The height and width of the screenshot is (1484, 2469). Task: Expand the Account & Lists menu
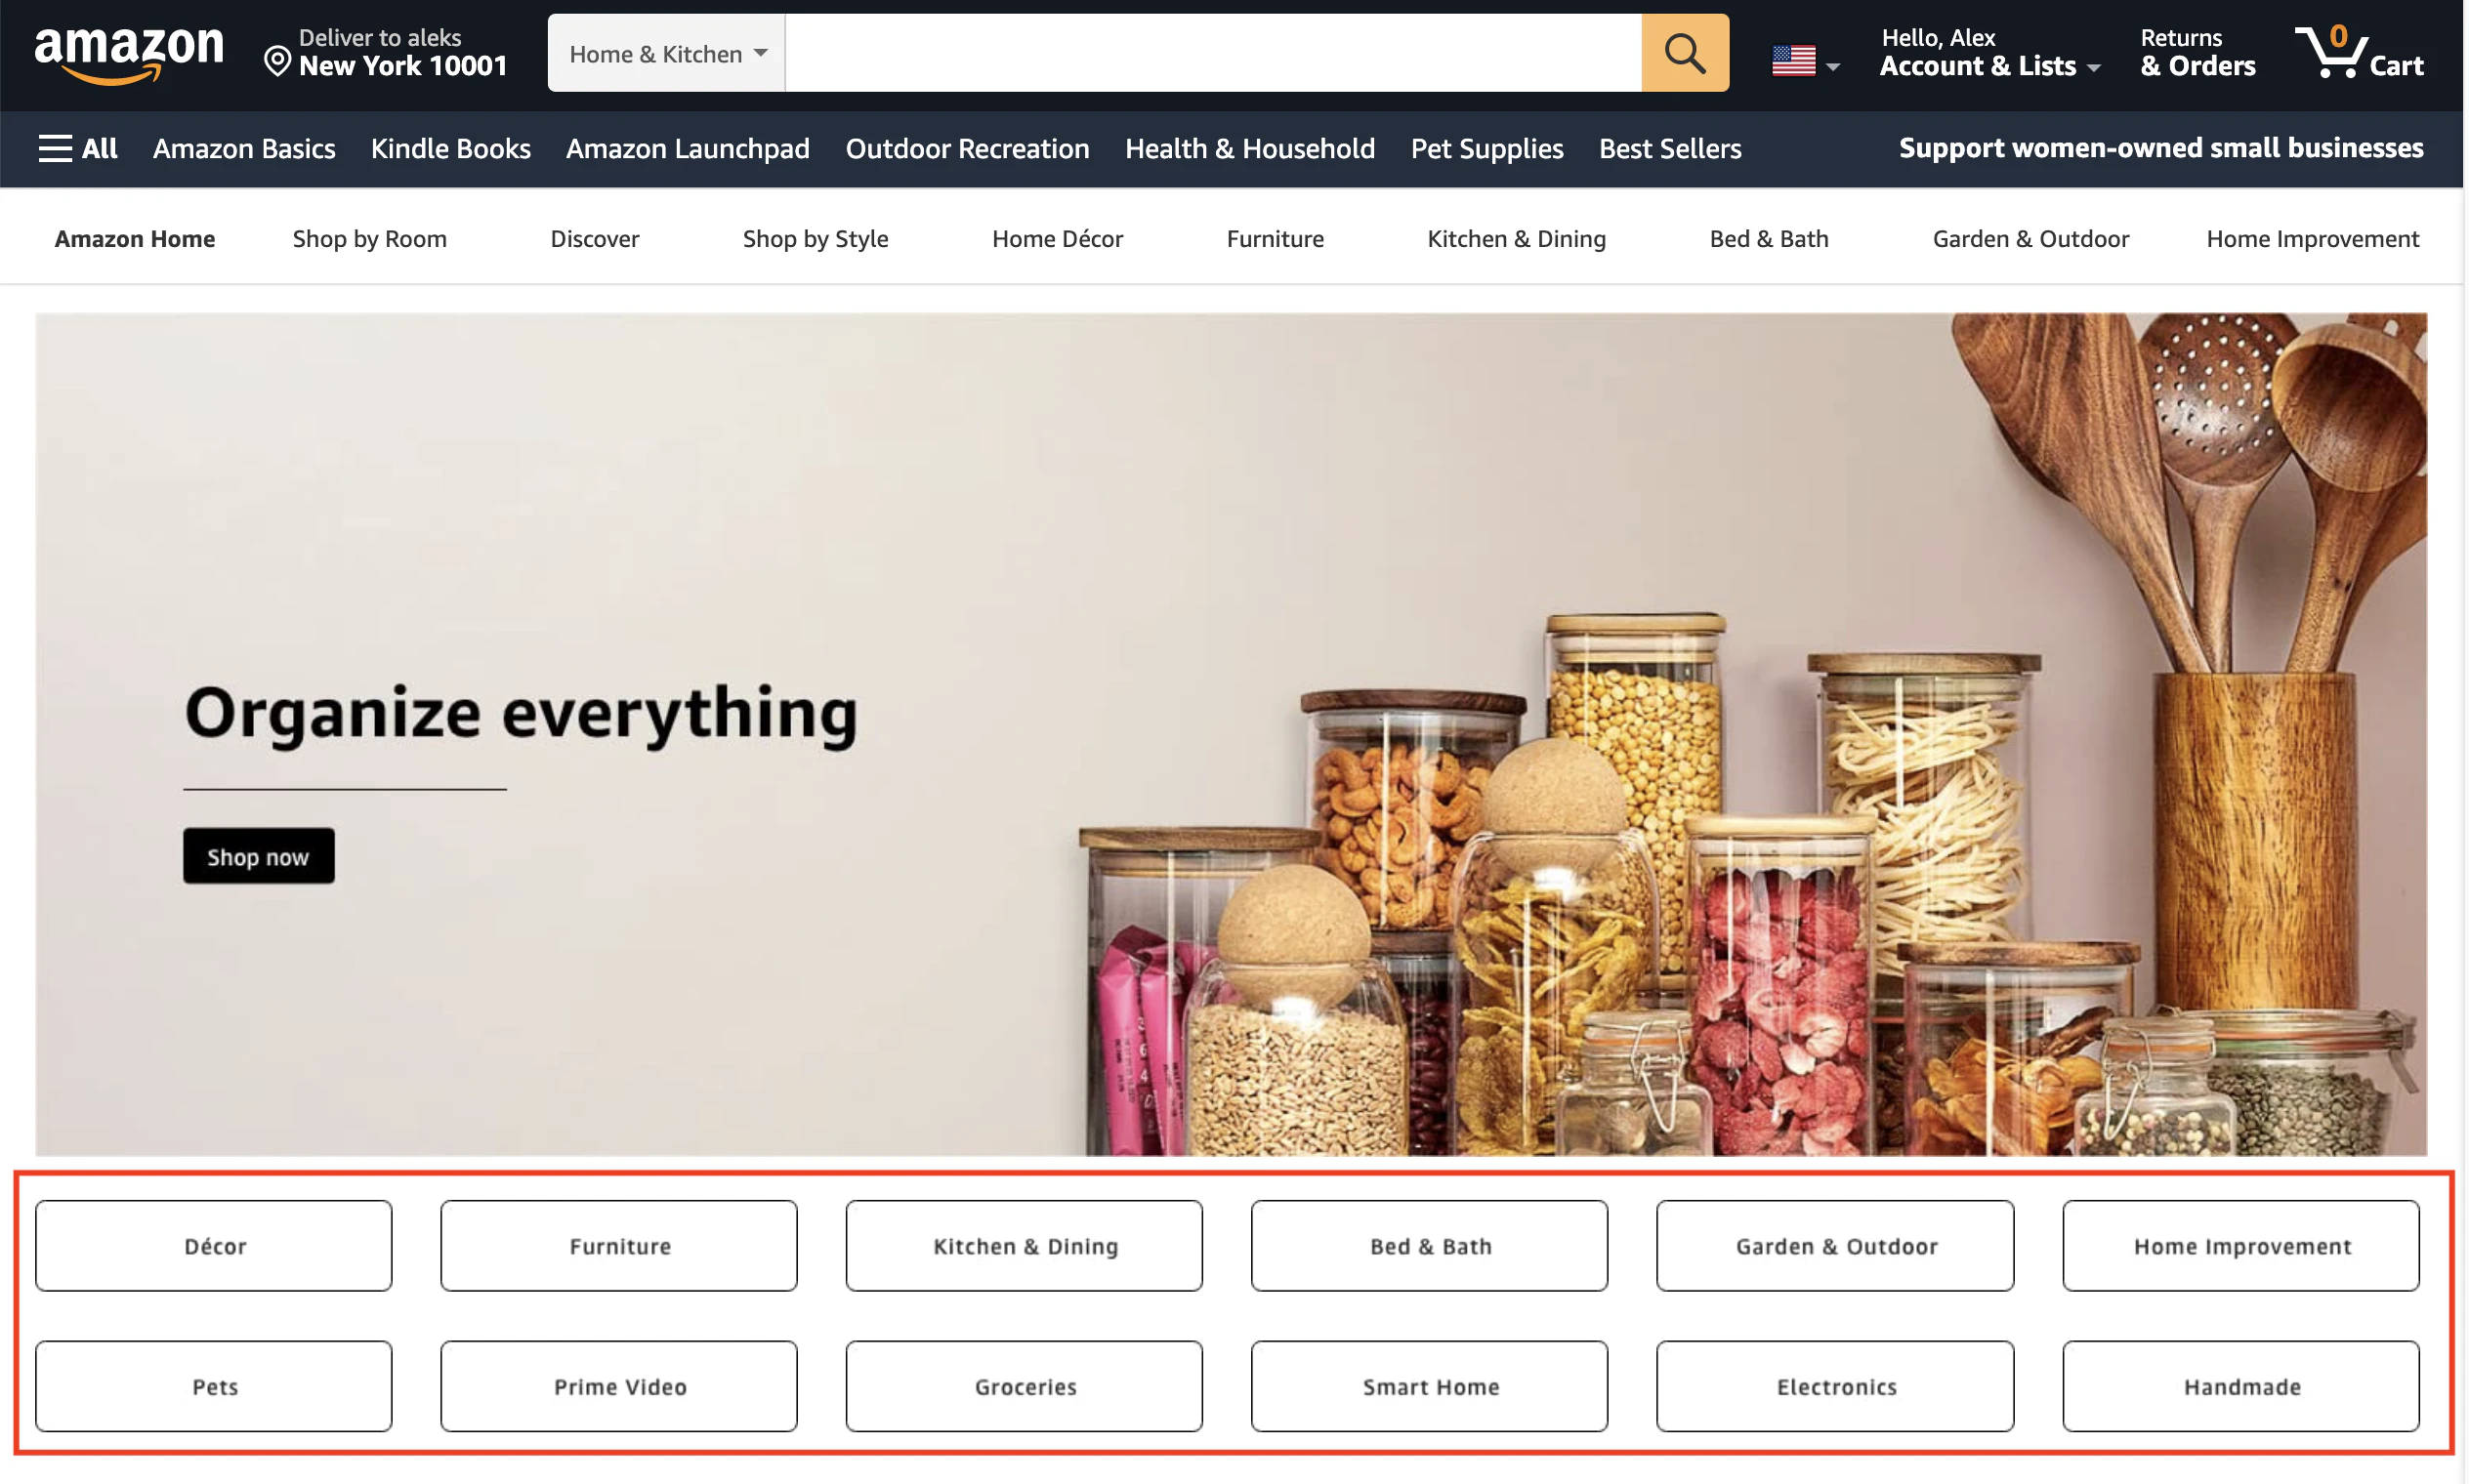(x=1988, y=53)
